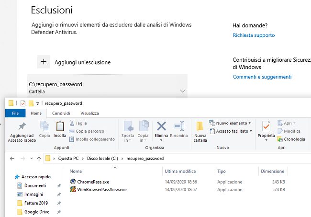
Task: Click 'Disco locale (C:)' breadcrumb
Action: coord(102,159)
